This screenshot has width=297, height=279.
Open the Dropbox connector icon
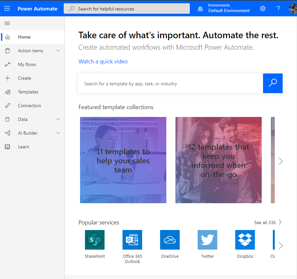(x=245, y=239)
